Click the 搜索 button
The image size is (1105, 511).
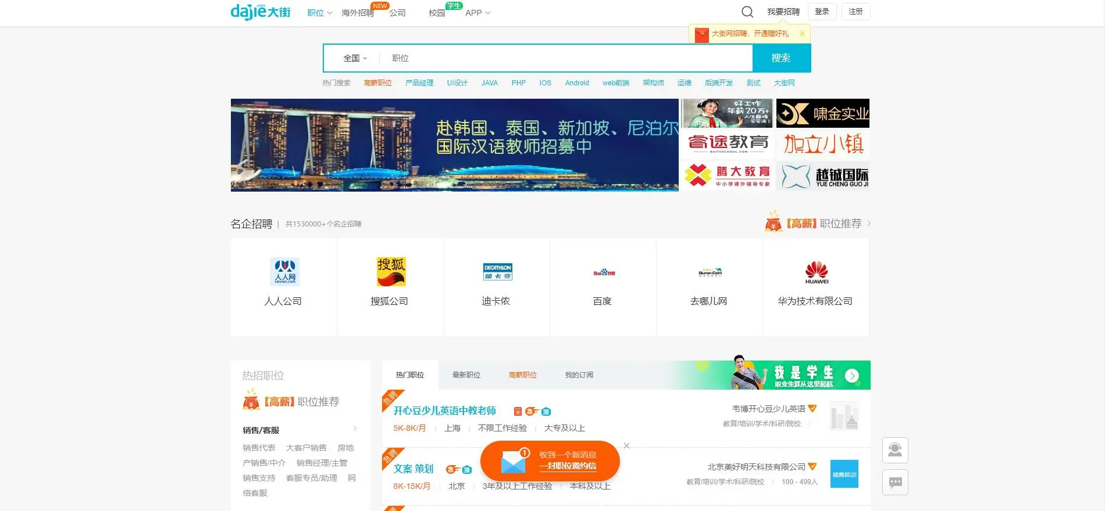[x=781, y=58]
